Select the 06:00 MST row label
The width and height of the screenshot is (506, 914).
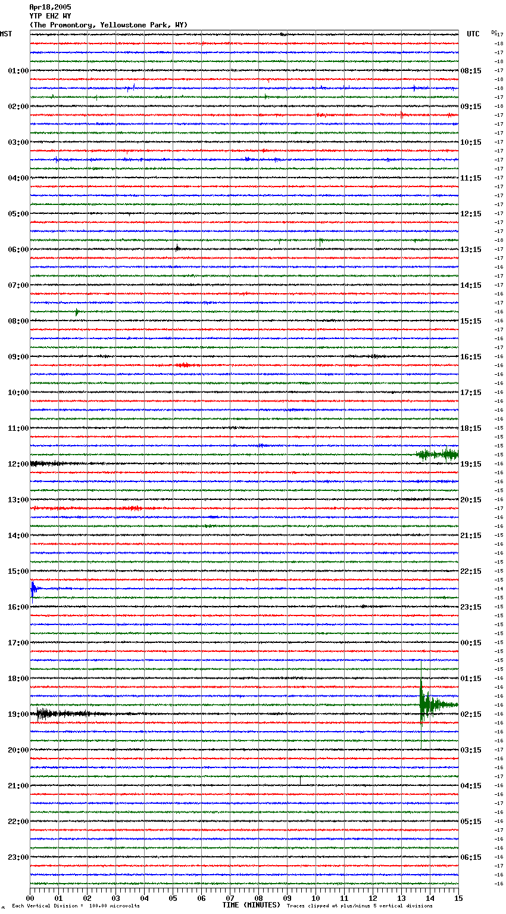tap(18, 250)
